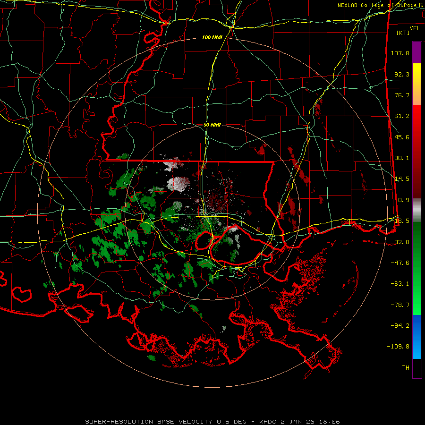425x425 pixels.
Task: Click the -0.9 legend value
Action: pos(402,200)
